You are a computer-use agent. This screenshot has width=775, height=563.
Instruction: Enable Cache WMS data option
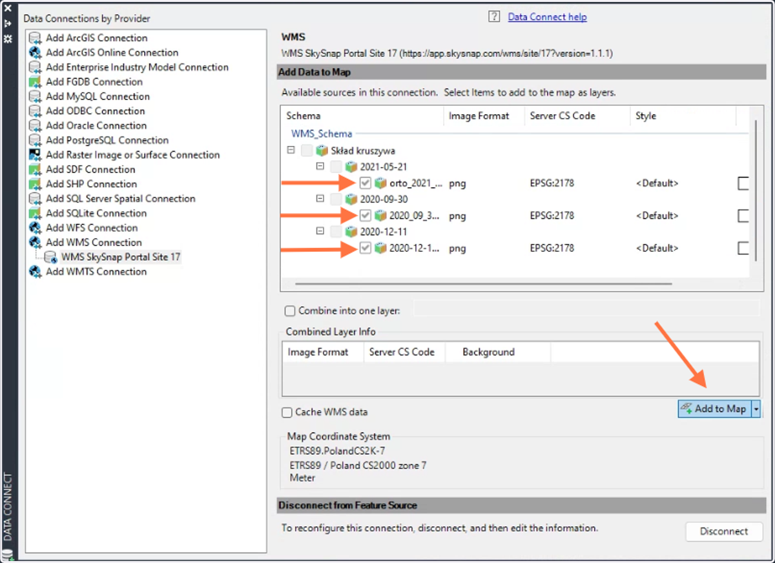click(x=287, y=412)
